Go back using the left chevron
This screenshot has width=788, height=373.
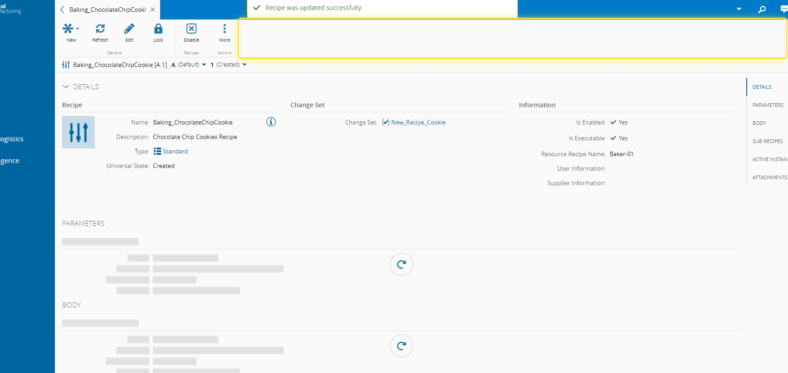pos(62,10)
